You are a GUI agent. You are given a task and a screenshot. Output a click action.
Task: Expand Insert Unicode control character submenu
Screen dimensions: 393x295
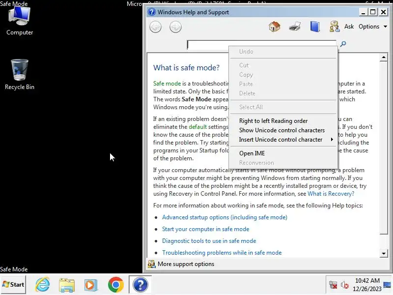[x=283, y=140]
